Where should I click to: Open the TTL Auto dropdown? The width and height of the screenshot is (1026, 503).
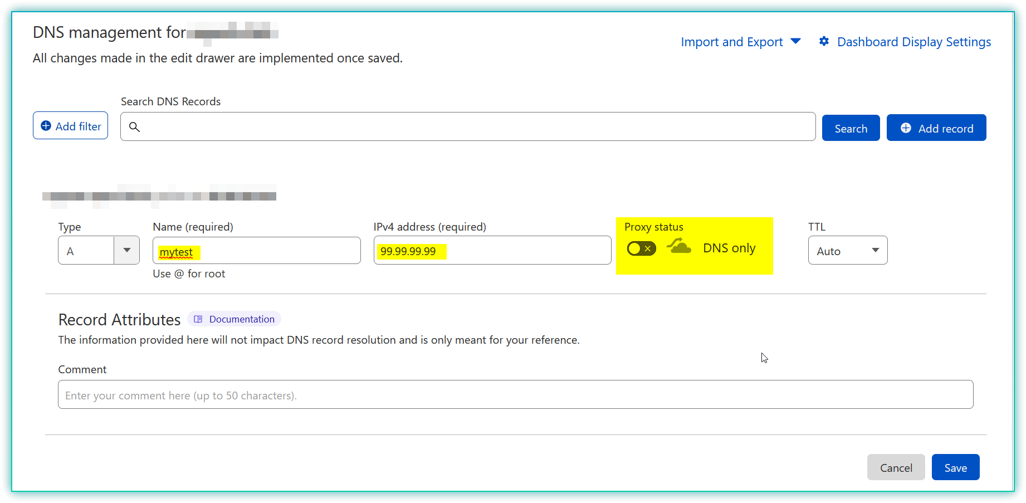click(848, 251)
